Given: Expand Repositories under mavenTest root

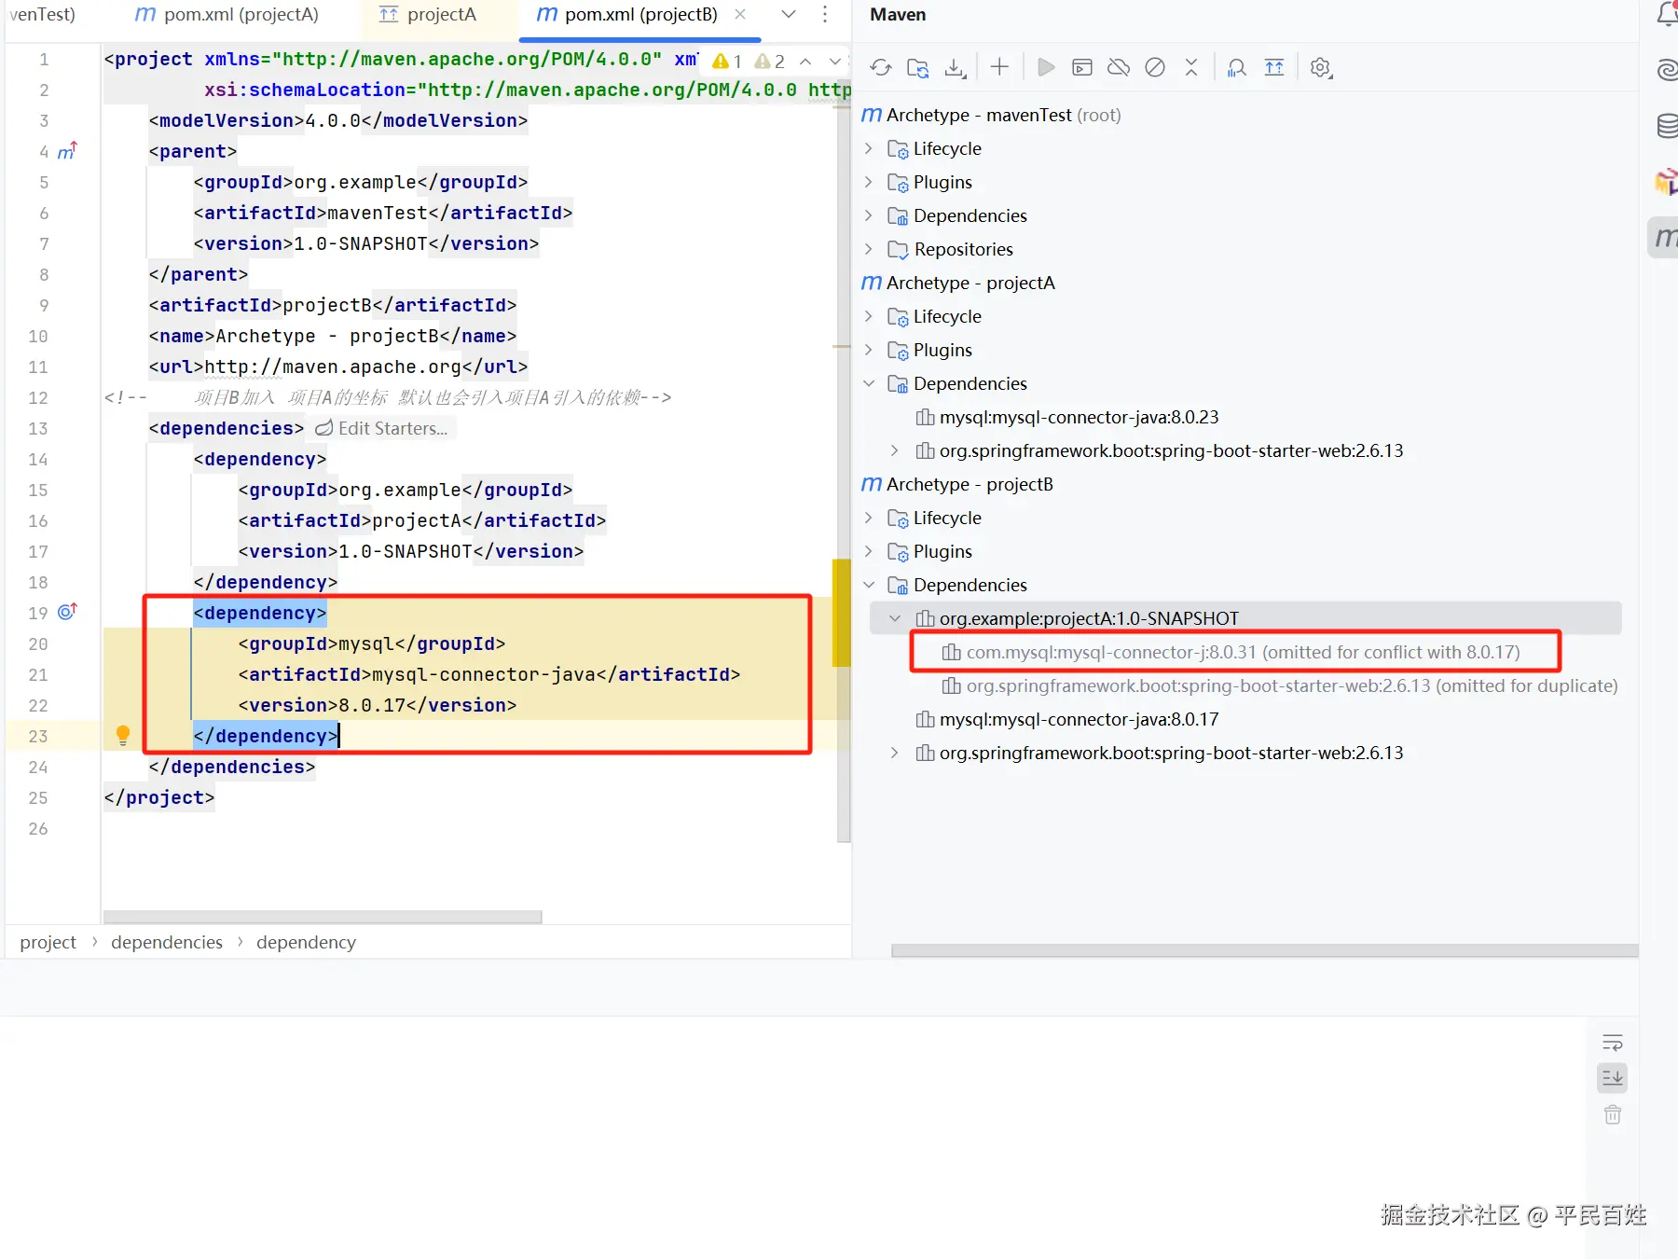Looking at the screenshot, I should pyautogui.click(x=869, y=249).
